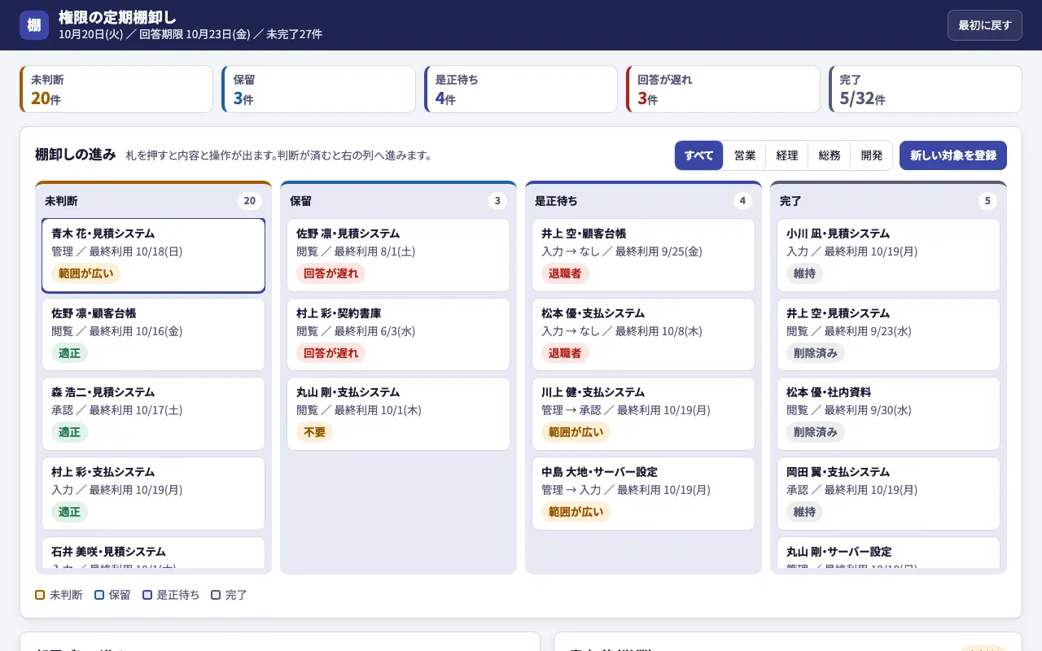This screenshot has width=1042, height=651.
Task: Click the 不要 tag on 丸山 剛 card
Action: [x=314, y=432]
